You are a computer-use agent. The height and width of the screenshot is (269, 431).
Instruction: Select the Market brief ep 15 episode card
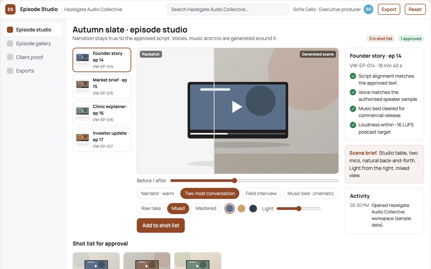click(x=102, y=86)
